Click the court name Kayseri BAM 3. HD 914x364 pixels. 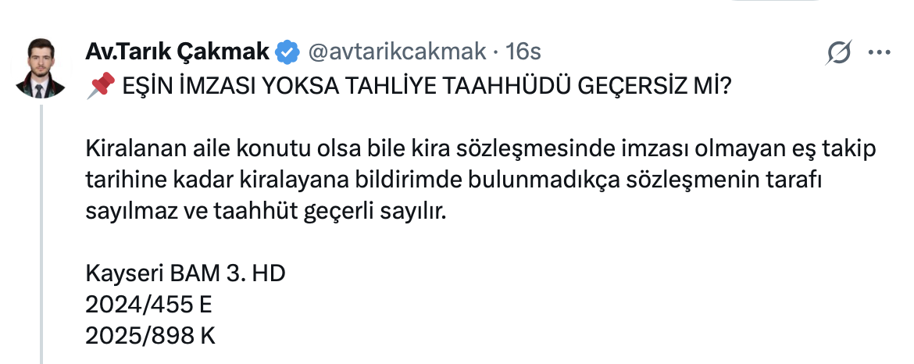(186, 273)
